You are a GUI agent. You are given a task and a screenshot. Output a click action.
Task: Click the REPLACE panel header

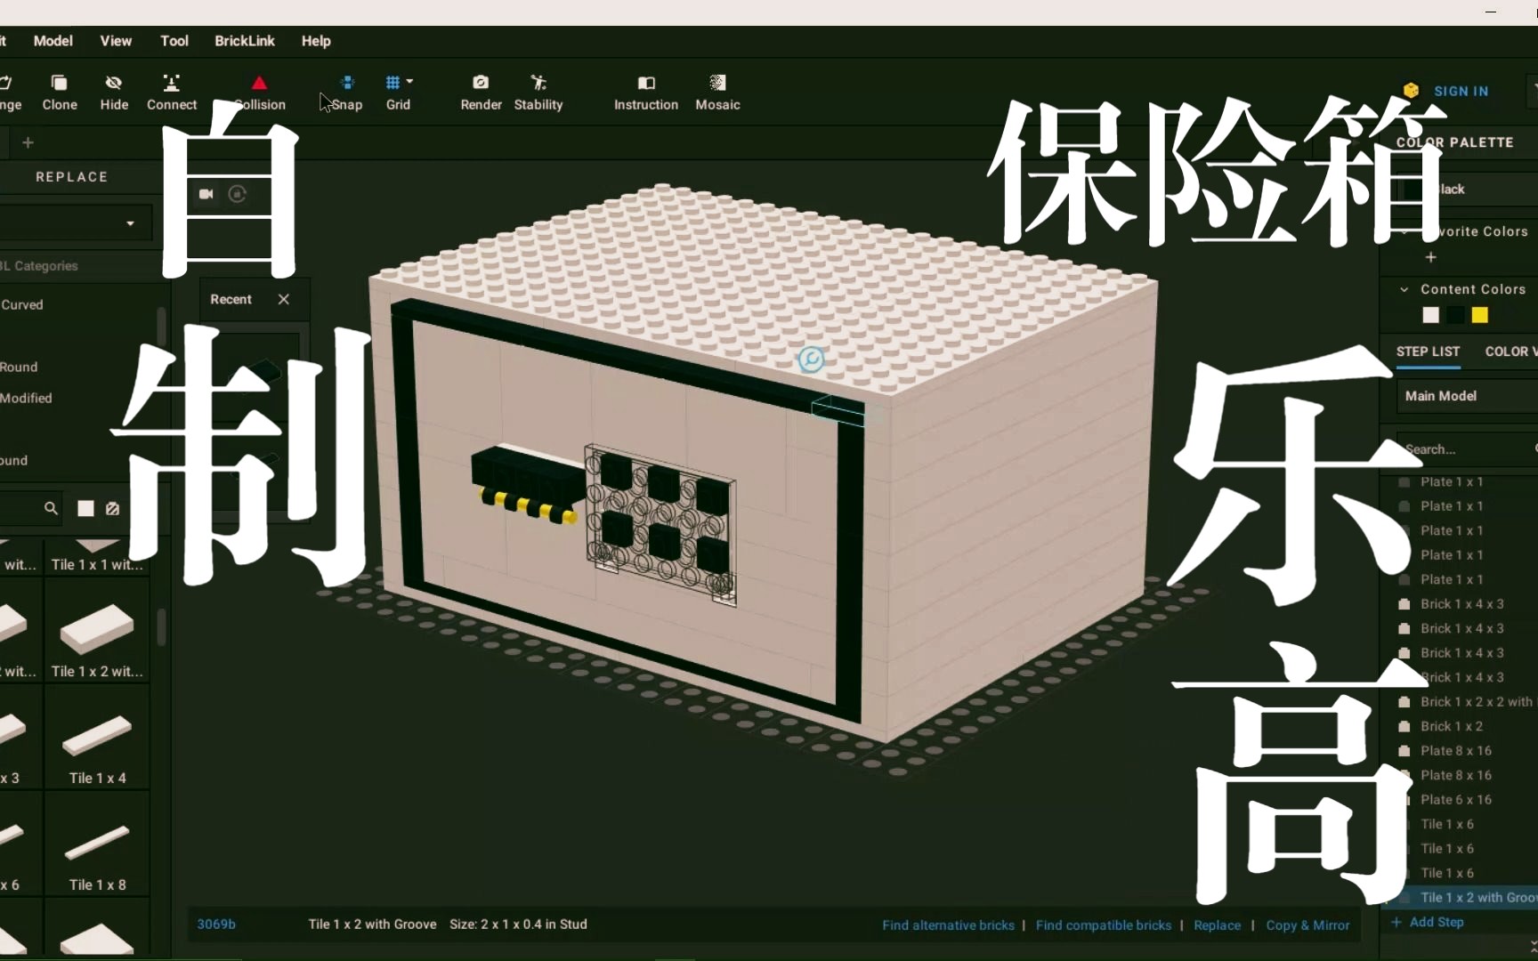tap(72, 177)
